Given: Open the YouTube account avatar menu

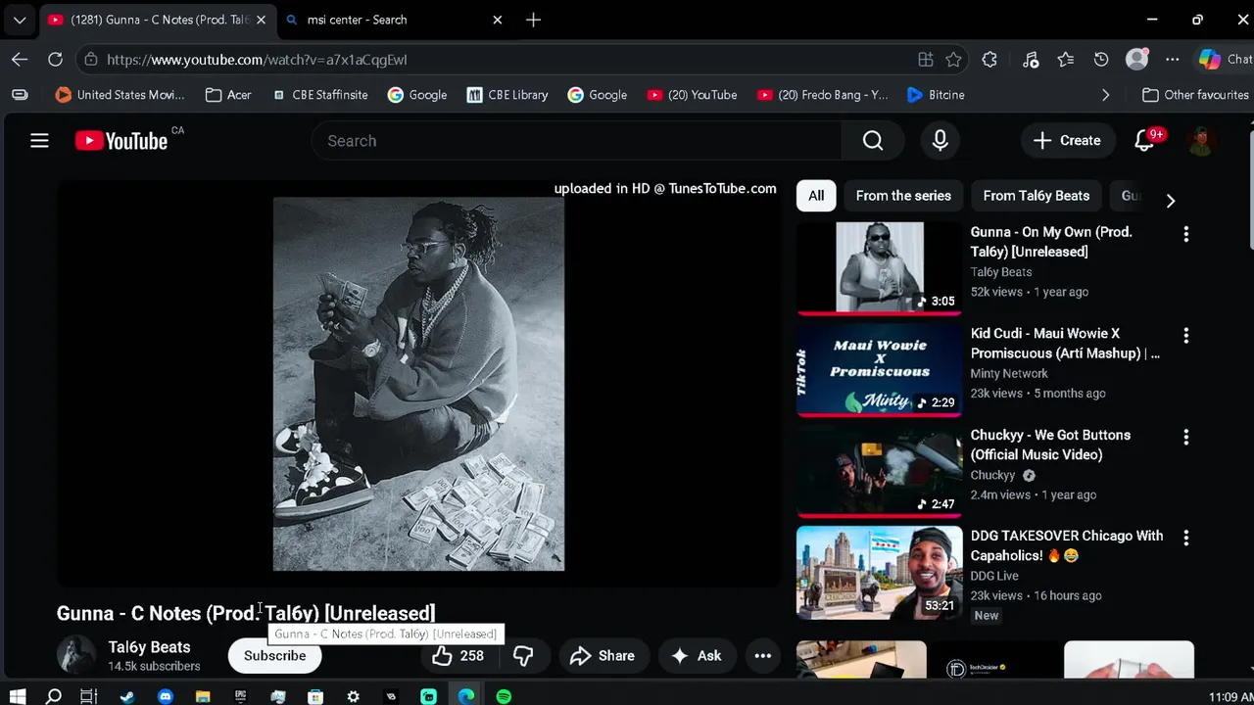Looking at the screenshot, I should click(1201, 141).
